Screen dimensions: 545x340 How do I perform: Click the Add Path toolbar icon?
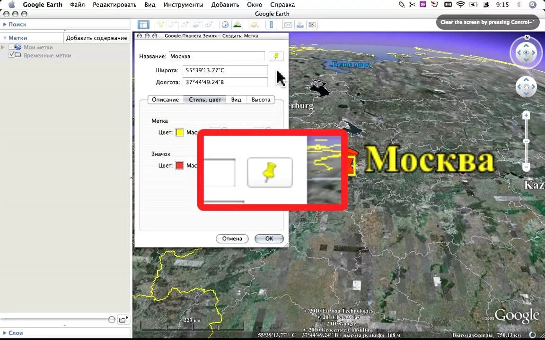[x=185, y=25]
